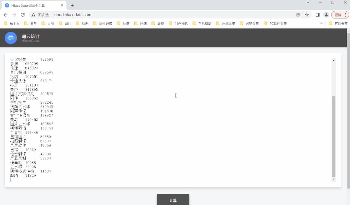350x205 pixels.
Task: Click the browser back arrow
Action: (6, 15)
